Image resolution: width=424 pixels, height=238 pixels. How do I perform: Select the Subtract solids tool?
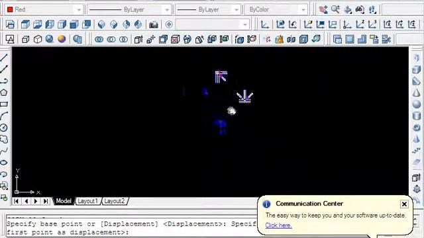coord(111,40)
